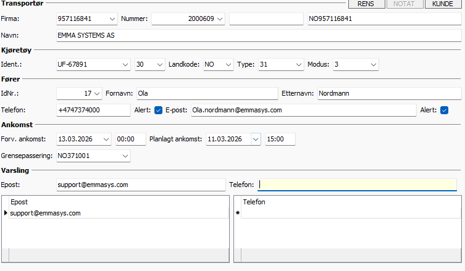Open the Forv. ankomst date picker
Viewport: 465px width, 271px height.
[x=106, y=140]
